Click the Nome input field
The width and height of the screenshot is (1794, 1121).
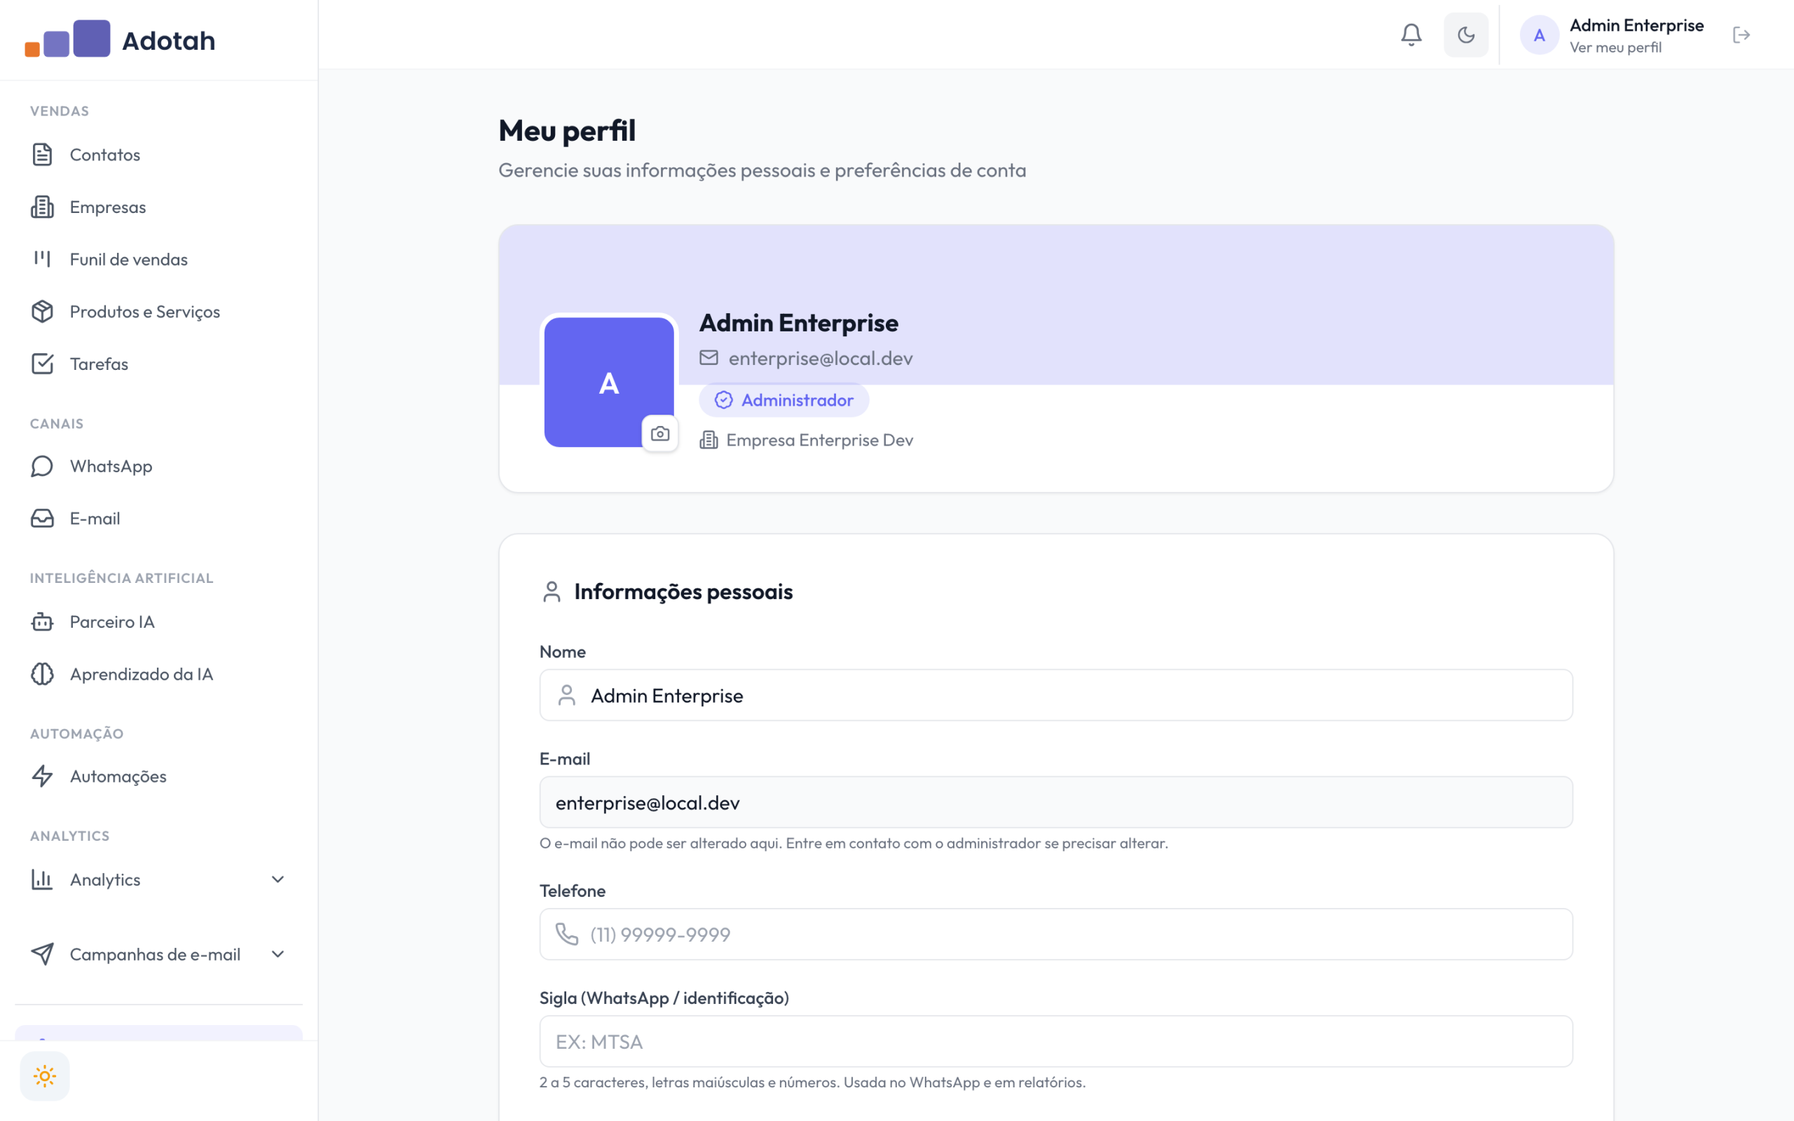click(x=1055, y=695)
